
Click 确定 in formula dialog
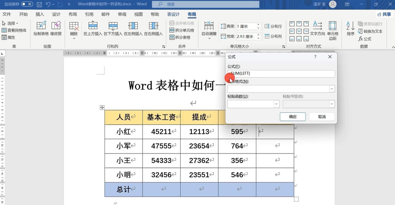coord(293,117)
